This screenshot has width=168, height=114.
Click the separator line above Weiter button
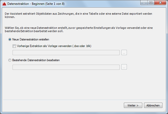click(x=83, y=100)
